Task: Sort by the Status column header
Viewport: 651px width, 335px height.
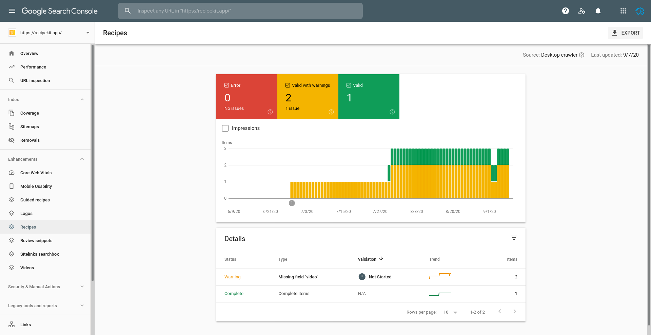Action: 230,259
